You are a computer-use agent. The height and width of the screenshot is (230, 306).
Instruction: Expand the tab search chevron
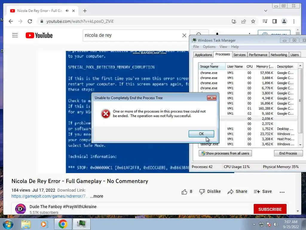click(x=266, y=11)
